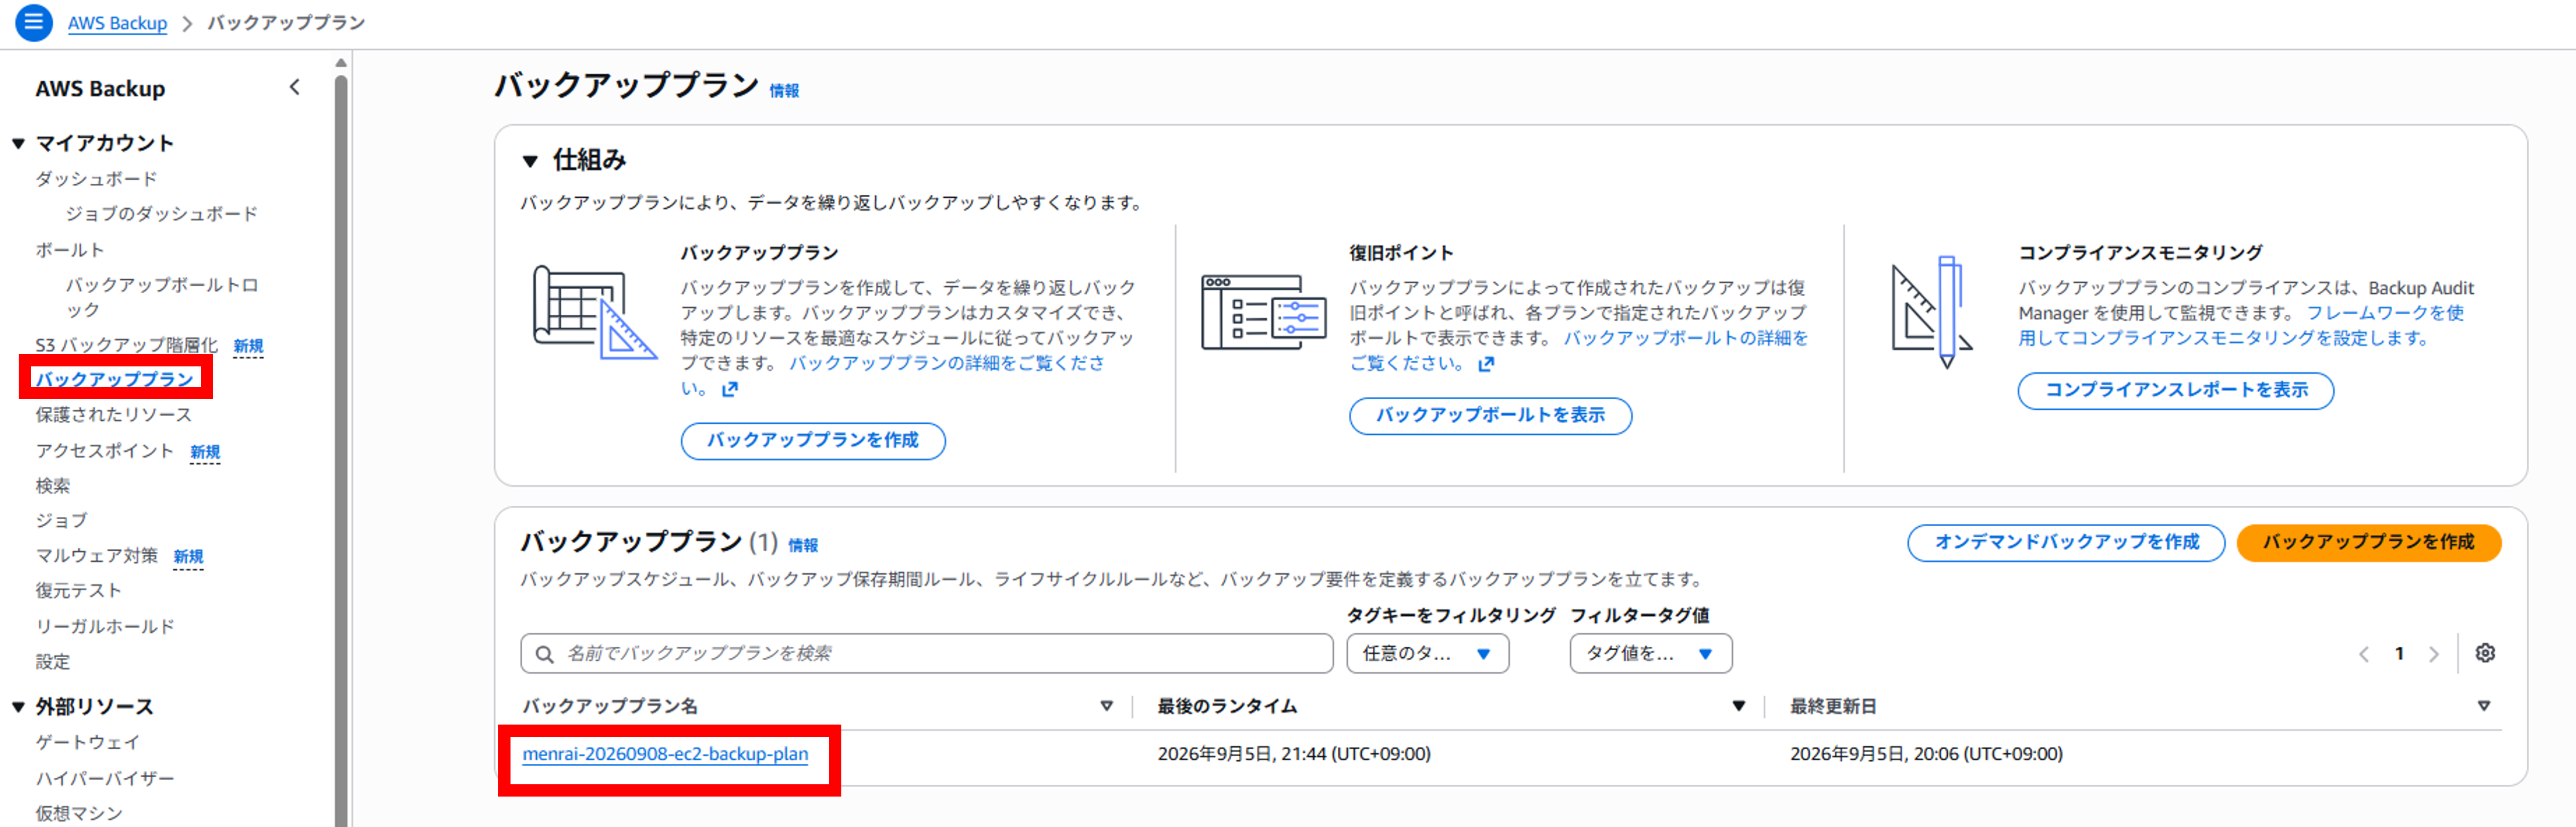Focus the 名前でバックアッププランを検索 search field

[x=926, y=654]
